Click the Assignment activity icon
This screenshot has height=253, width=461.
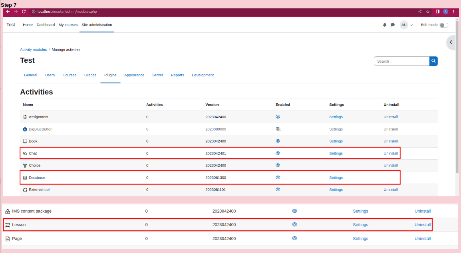25,117
